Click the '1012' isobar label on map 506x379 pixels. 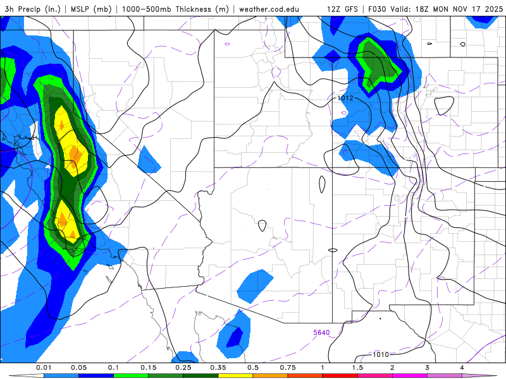tap(345, 98)
